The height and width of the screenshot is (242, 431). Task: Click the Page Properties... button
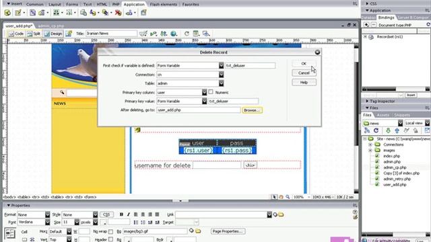tap(228, 231)
